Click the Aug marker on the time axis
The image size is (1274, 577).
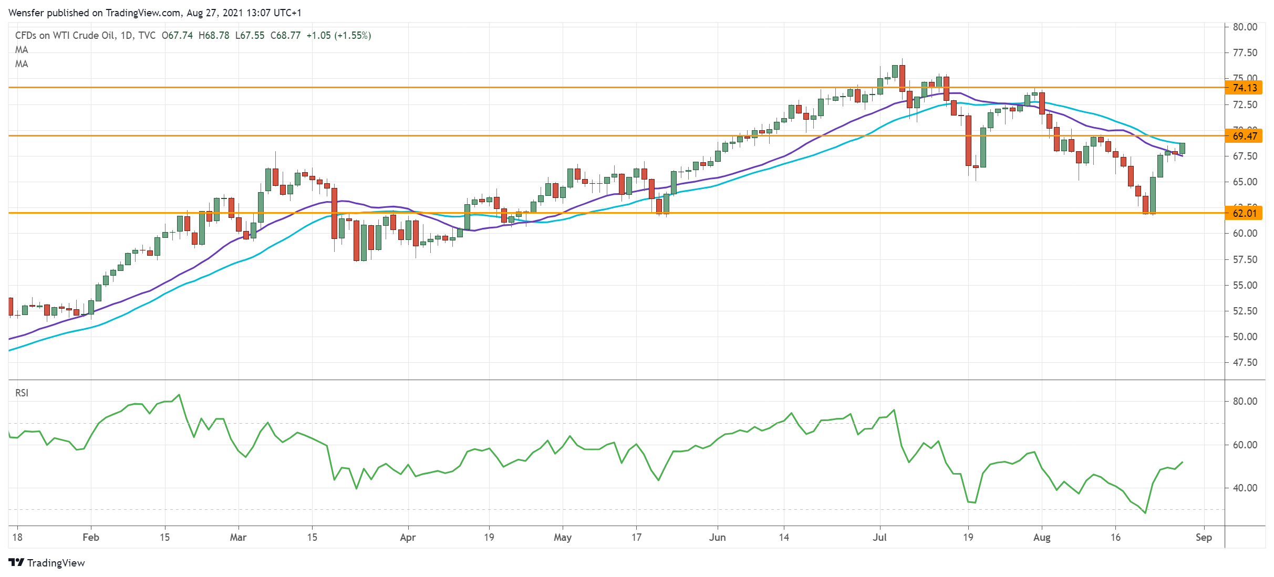tap(1041, 537)
